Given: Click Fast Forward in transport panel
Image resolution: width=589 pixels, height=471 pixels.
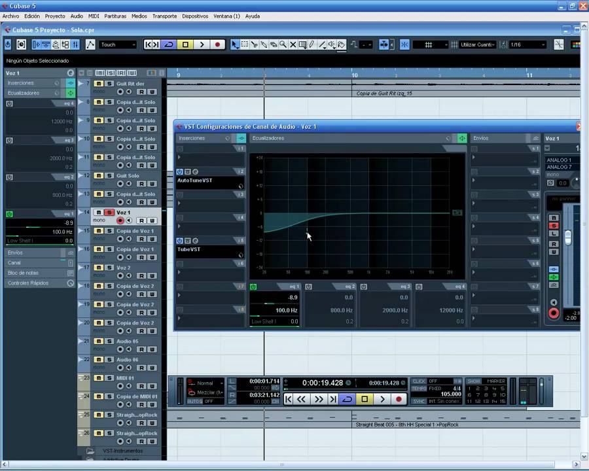Looking at the screenshot, I should [x=319, y=399].
